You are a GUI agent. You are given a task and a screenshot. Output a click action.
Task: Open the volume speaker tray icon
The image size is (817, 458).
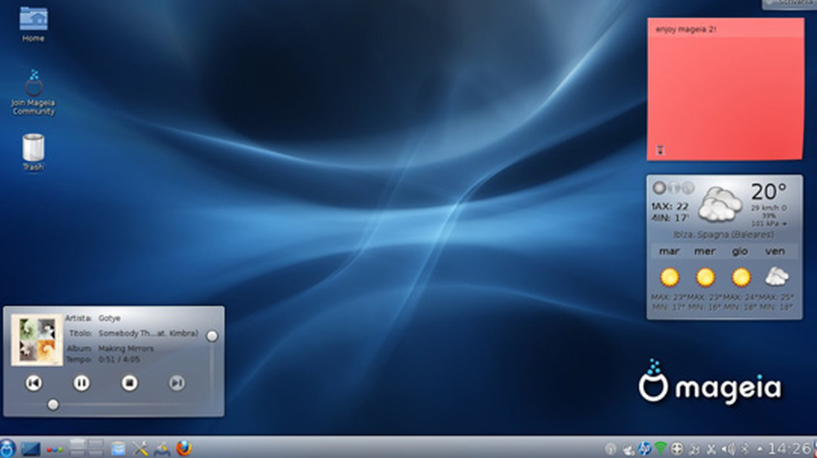click(729, 449)
